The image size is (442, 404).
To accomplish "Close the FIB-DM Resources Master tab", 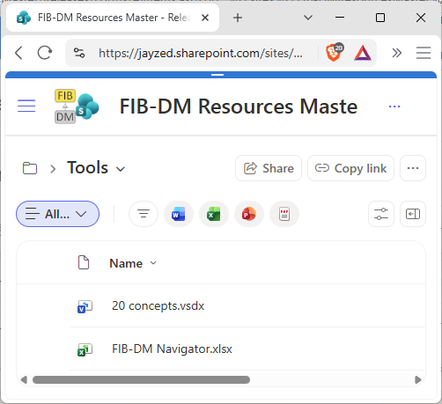I will pyautogui.click(x=205, y=18).
